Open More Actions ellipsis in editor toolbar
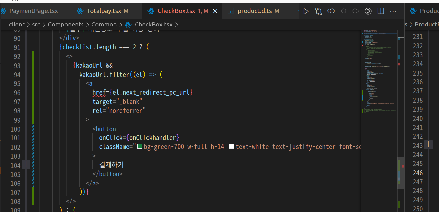439x212 pixels. point(393,11)
